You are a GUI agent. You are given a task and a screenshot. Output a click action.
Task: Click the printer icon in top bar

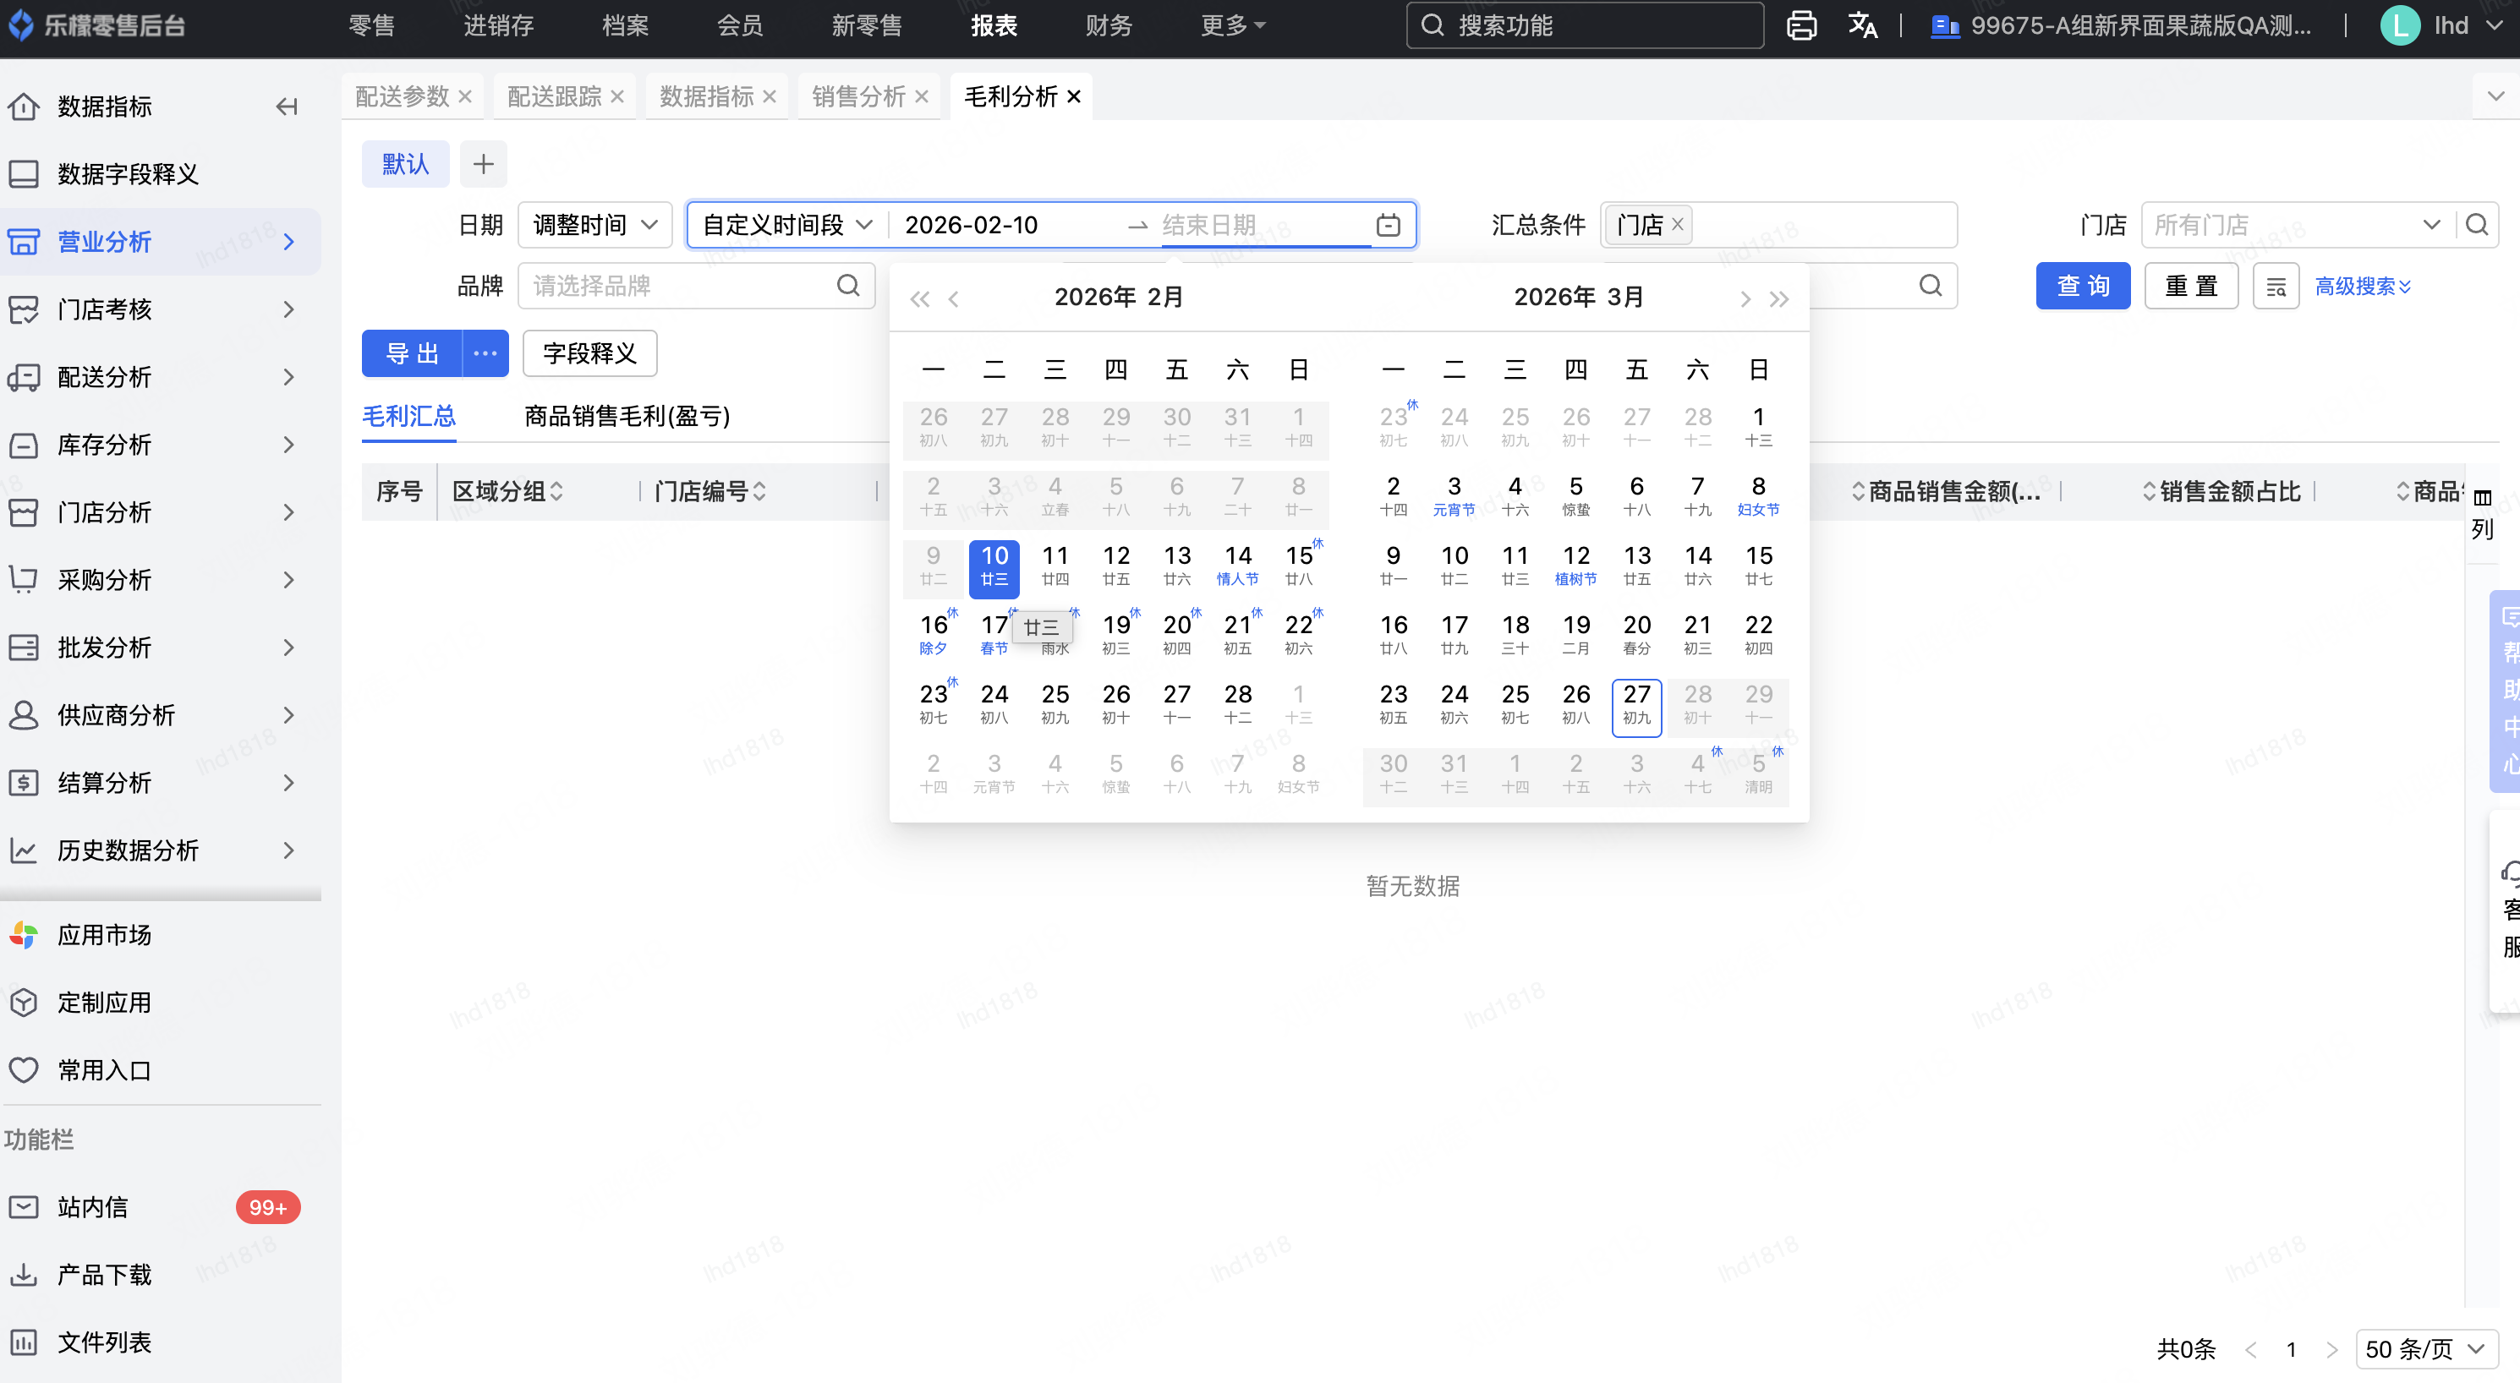pyautogui.click(x=1801, y=25)
